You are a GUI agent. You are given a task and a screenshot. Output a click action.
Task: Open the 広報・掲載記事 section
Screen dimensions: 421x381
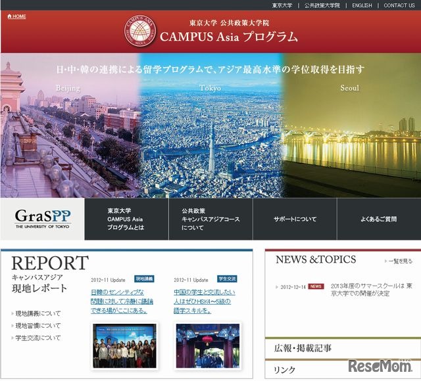pos(303,348)
